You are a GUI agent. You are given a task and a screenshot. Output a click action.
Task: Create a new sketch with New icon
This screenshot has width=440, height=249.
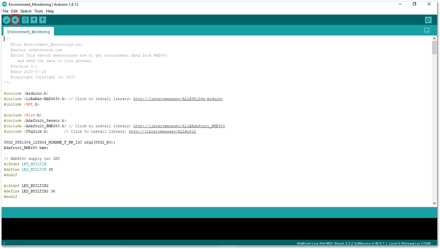(25, 20)
